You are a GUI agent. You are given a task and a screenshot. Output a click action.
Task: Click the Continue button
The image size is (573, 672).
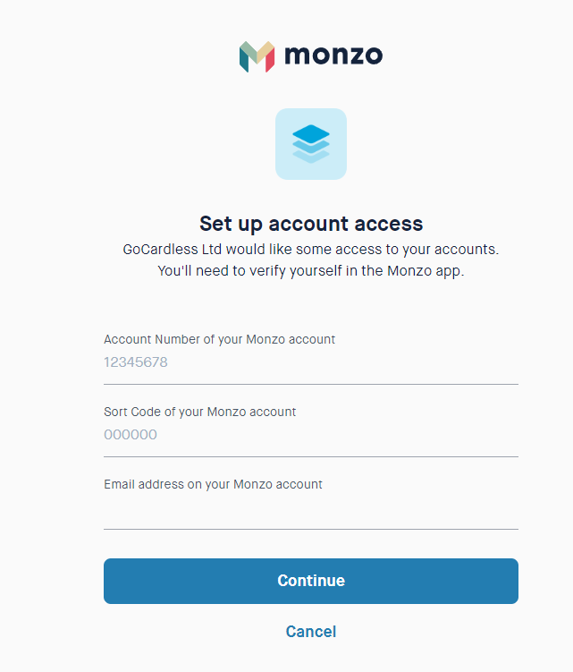pyautogui.click(x=311, y=581)
